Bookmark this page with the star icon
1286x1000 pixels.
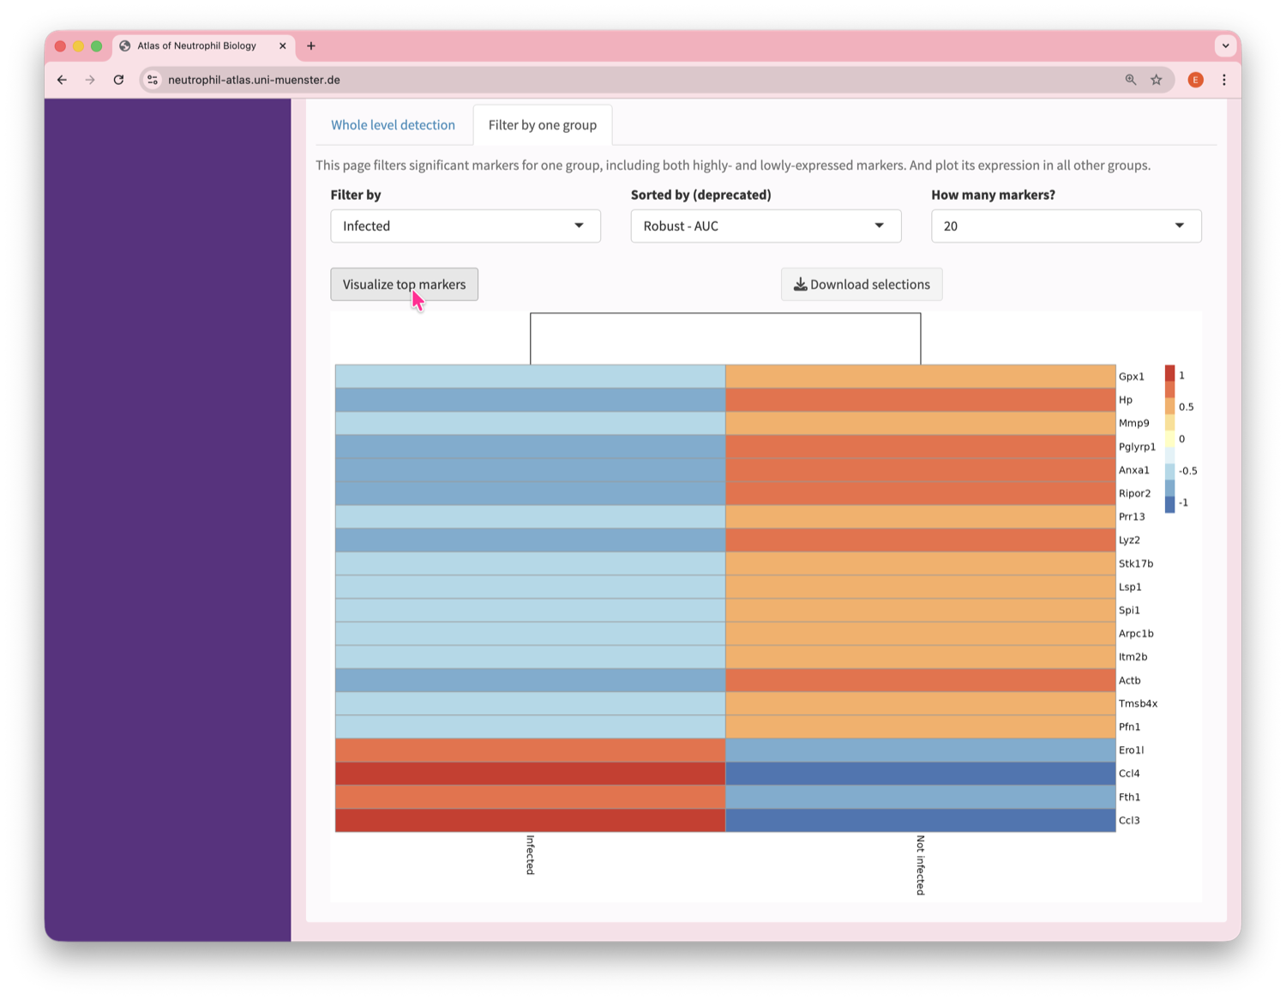(x=1157, y=80)
